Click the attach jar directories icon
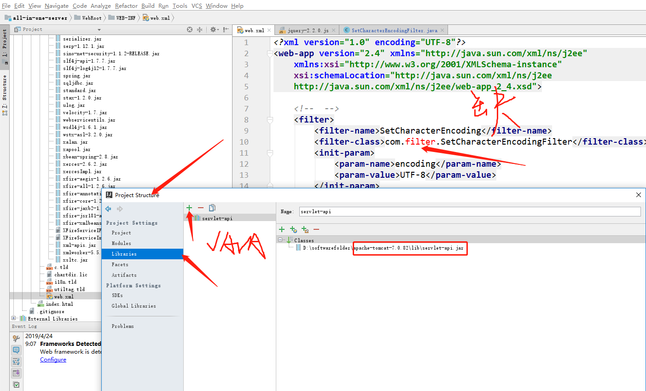646x391 pixels. coord(304,229)
